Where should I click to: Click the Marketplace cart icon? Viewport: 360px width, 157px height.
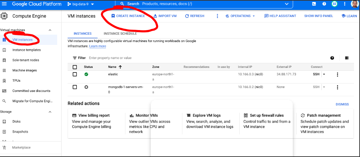click(x=4, y=147)
